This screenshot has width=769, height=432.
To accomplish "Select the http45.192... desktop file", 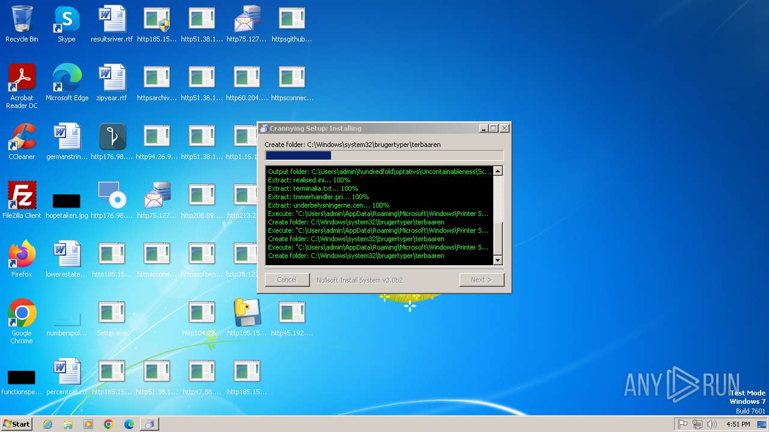I will pos(292,318).
